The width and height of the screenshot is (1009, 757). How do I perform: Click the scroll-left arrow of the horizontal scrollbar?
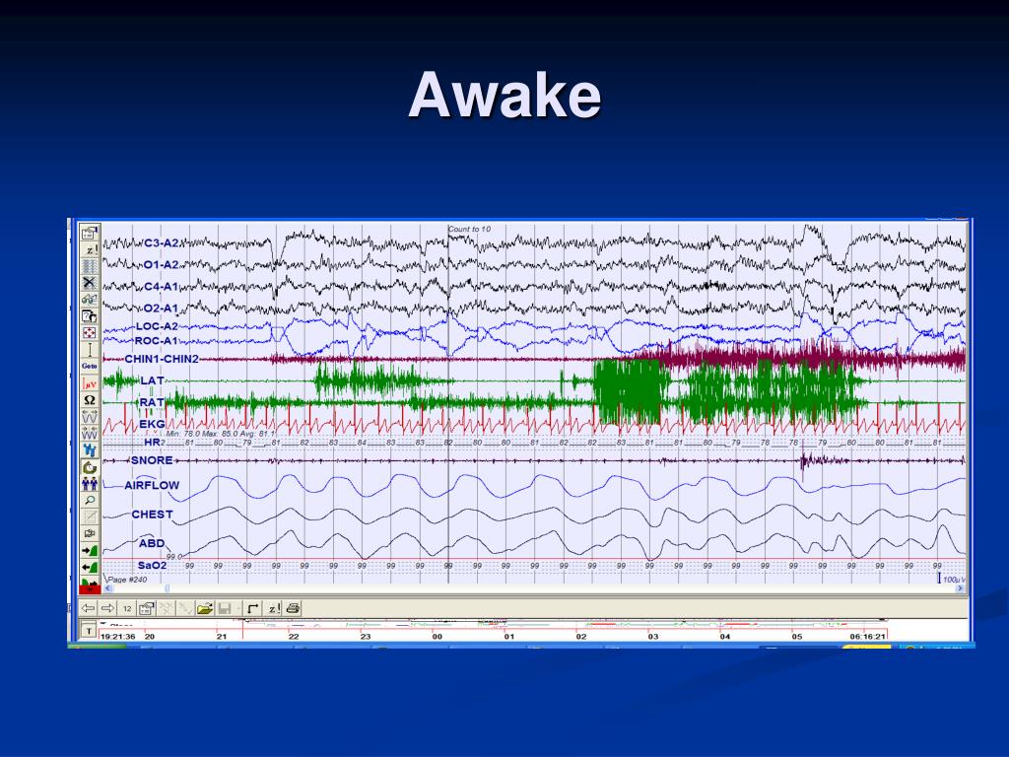[x=108, y=588]
